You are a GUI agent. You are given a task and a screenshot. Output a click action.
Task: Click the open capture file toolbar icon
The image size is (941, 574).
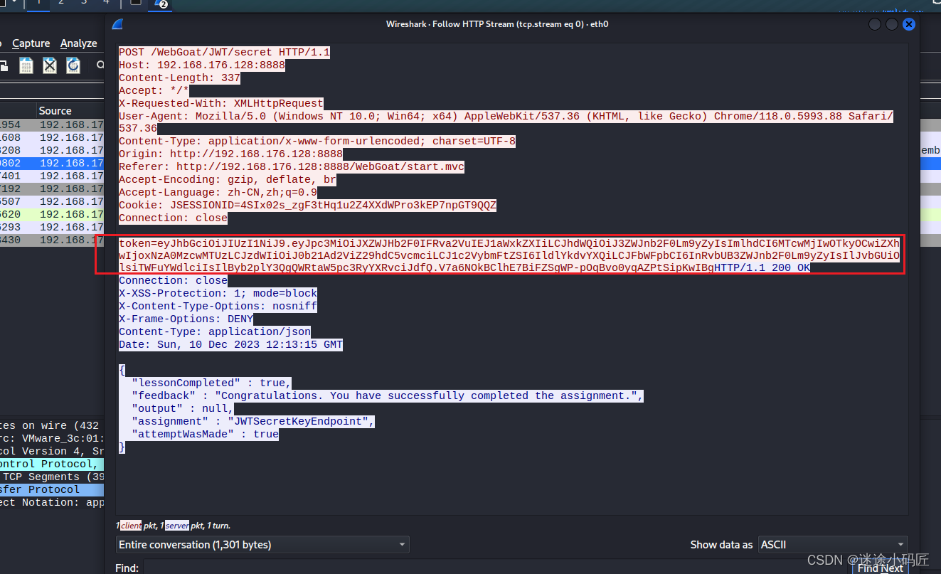click(x=26, y=66)
